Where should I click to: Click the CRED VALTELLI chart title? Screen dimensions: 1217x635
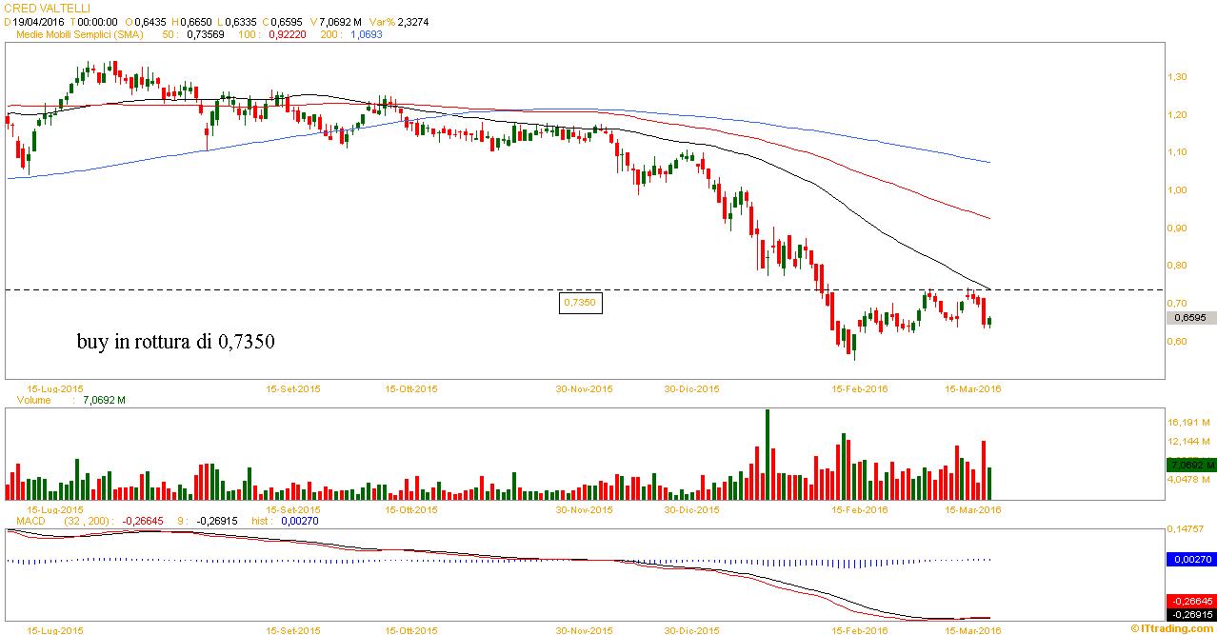click(48, 8)
